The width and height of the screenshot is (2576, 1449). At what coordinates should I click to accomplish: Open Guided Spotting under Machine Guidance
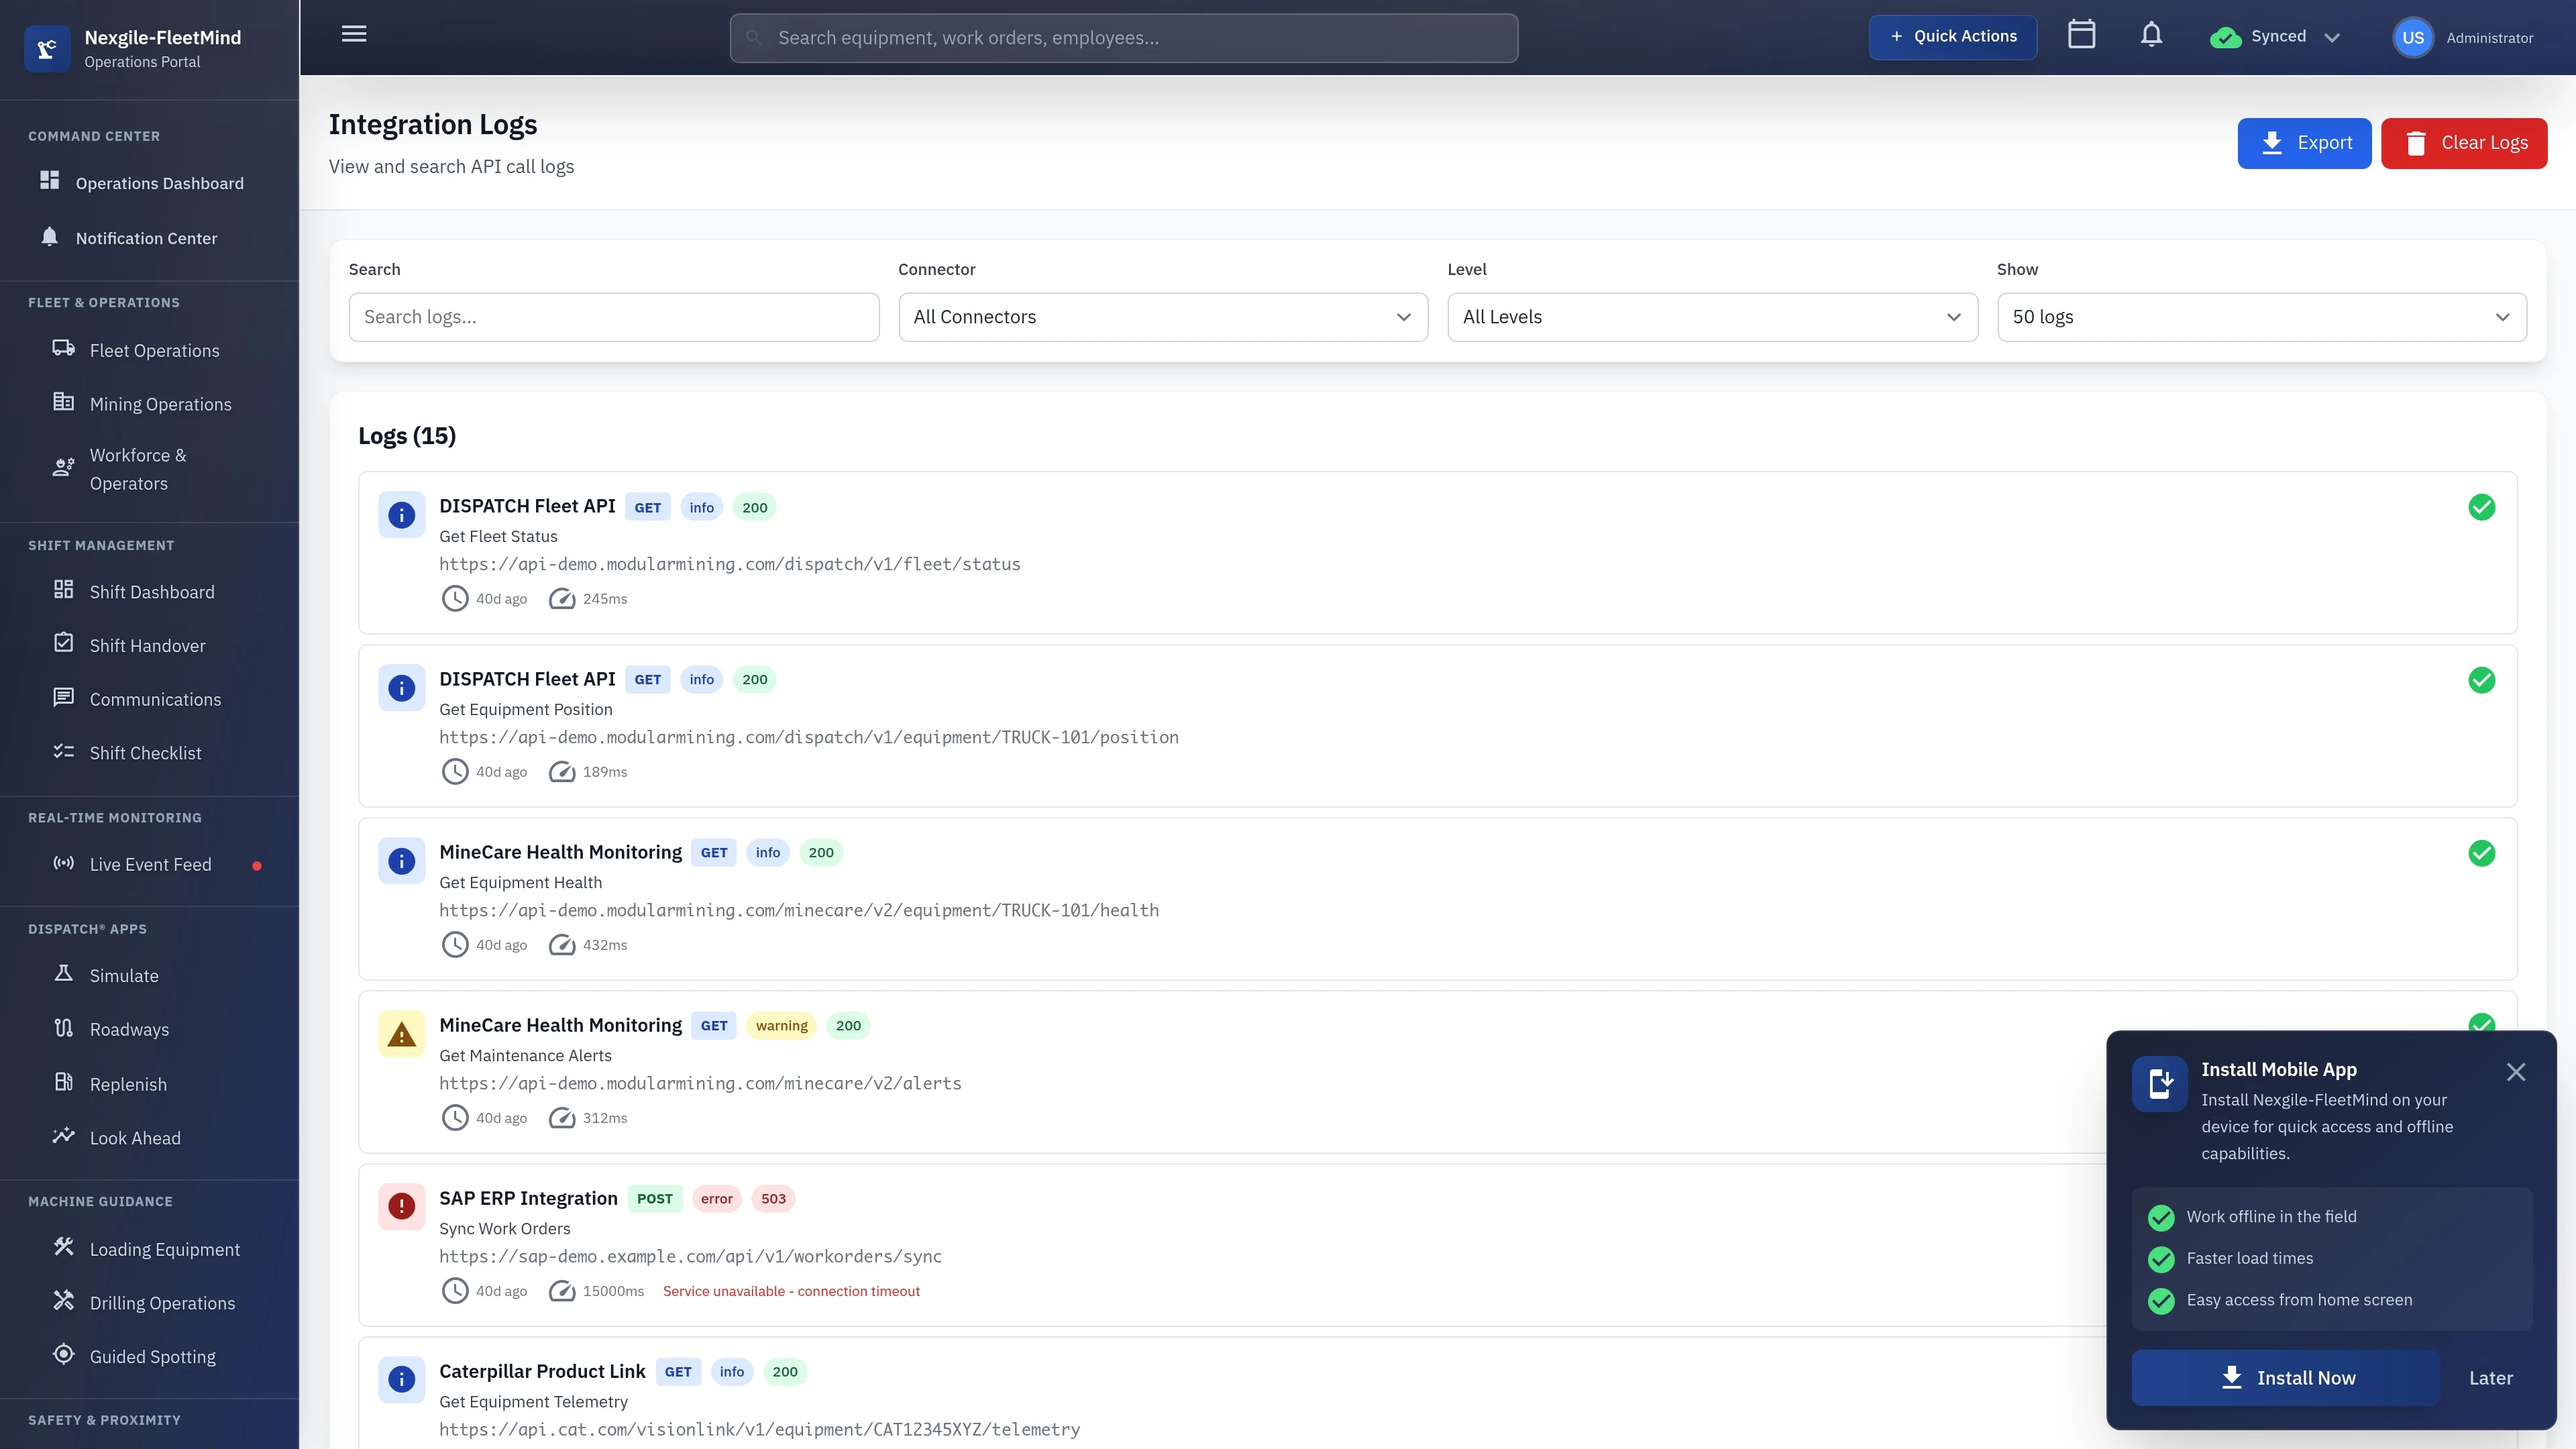[x=152, y=1356]
